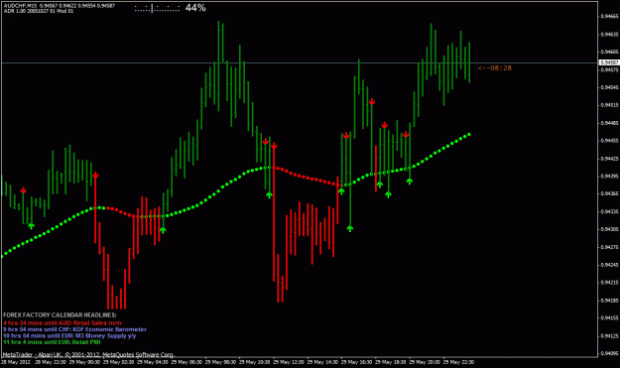Click the 0.94605 price axis label
The height and width of the screenshot is (368, 620).
(609, 52)
